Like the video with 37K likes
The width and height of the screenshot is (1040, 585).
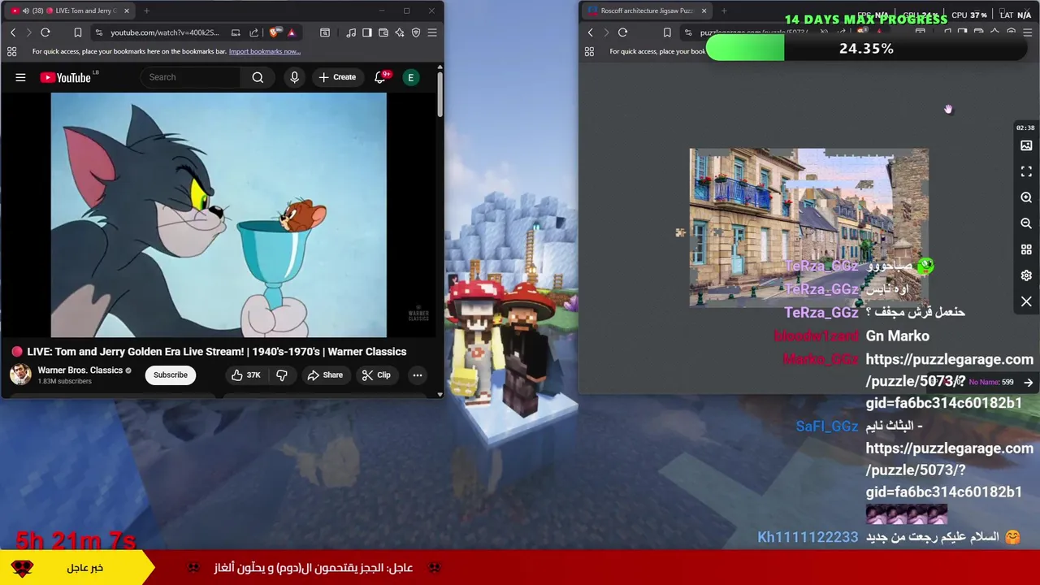pyautogui.click(x=245, y=375)
